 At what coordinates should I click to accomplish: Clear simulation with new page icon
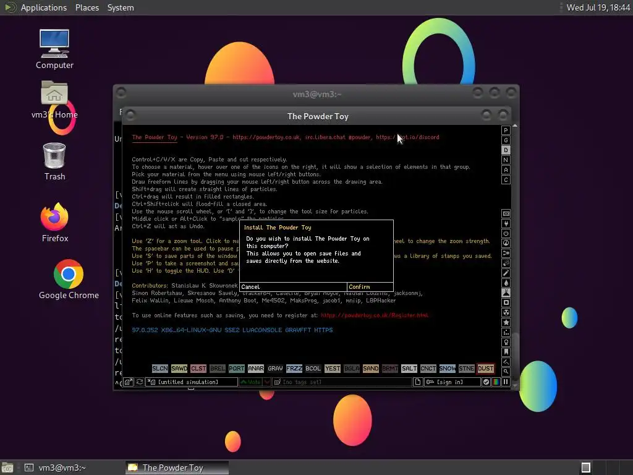(418, 382)
